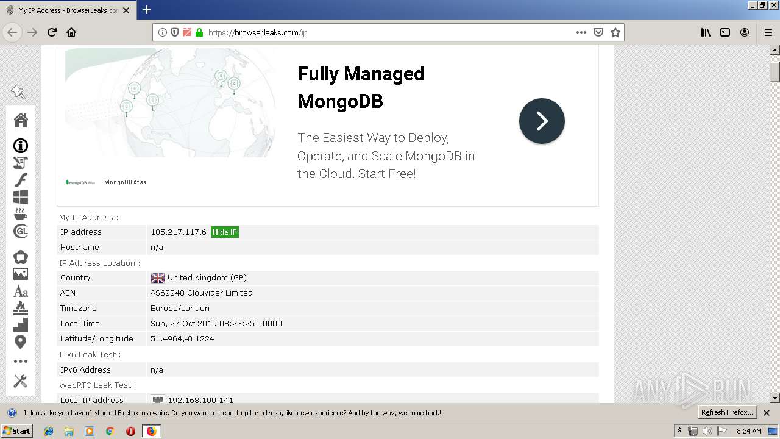The height and width of the screenshot is (439, 780).
Task: Show hidden system tray icons arrow
Action: pyautogui.click(x=679, y=431)
